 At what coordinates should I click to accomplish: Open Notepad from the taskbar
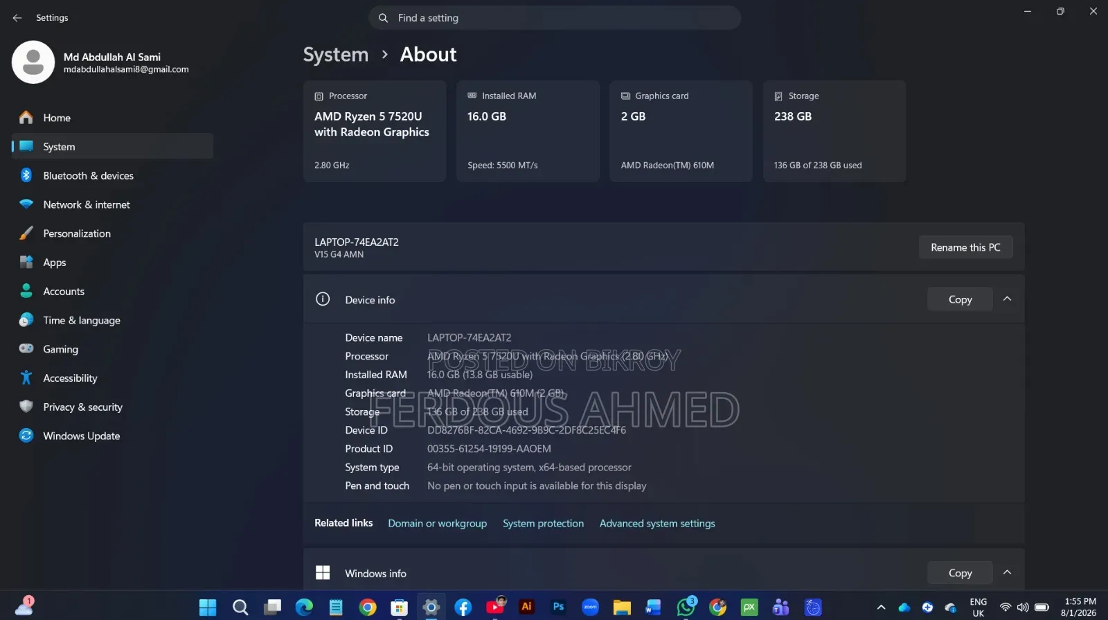336,608
